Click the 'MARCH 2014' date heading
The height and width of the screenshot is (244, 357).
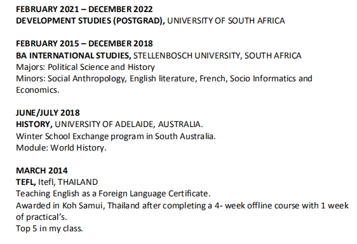pos(42,171)
